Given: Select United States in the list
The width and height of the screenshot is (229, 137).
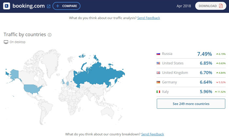Looking at the screenshot, I should coord(173,63).
